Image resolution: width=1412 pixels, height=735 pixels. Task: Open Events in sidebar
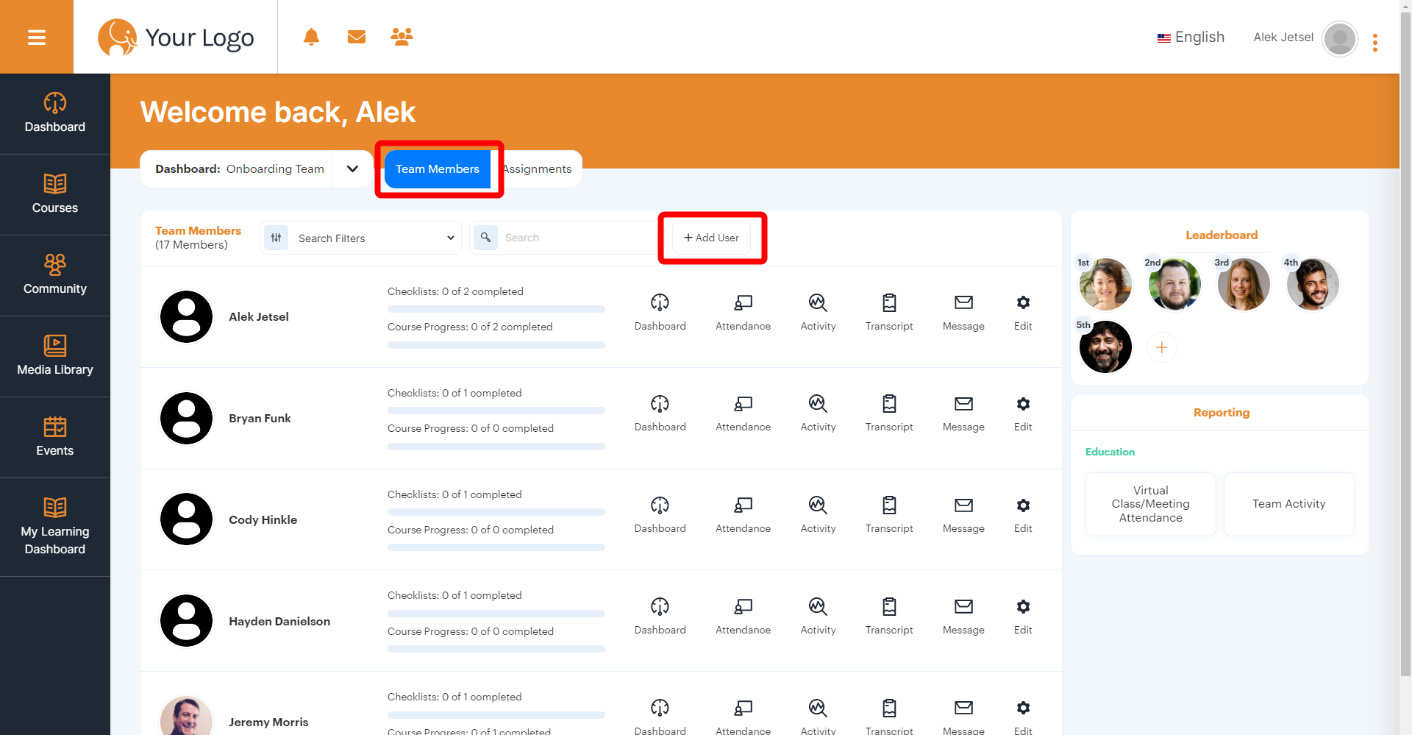[55, 437]
